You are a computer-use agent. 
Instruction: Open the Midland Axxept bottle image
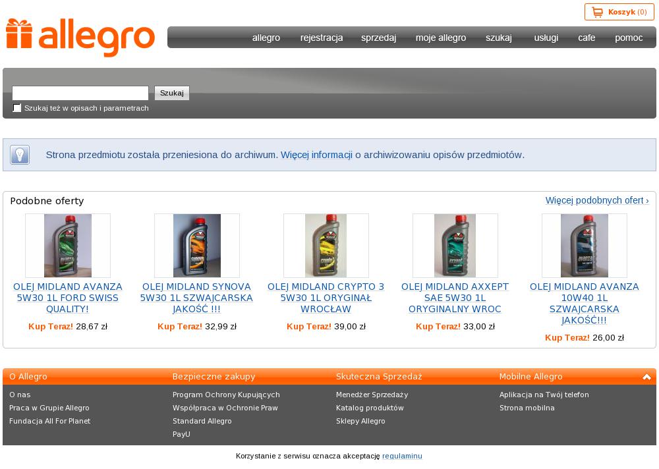[455, 246]
